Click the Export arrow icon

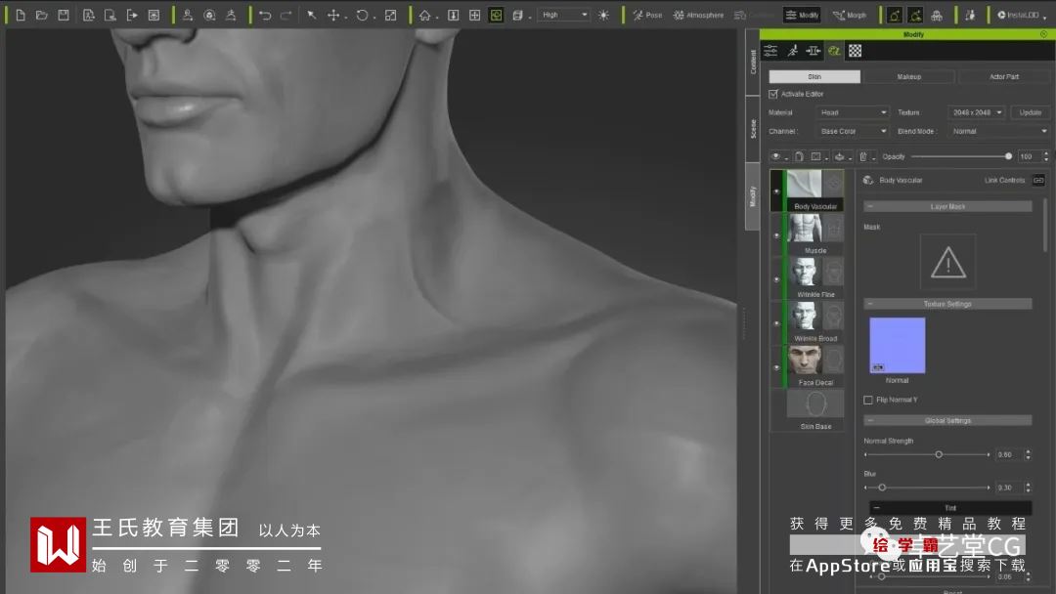tap(132, 15)
